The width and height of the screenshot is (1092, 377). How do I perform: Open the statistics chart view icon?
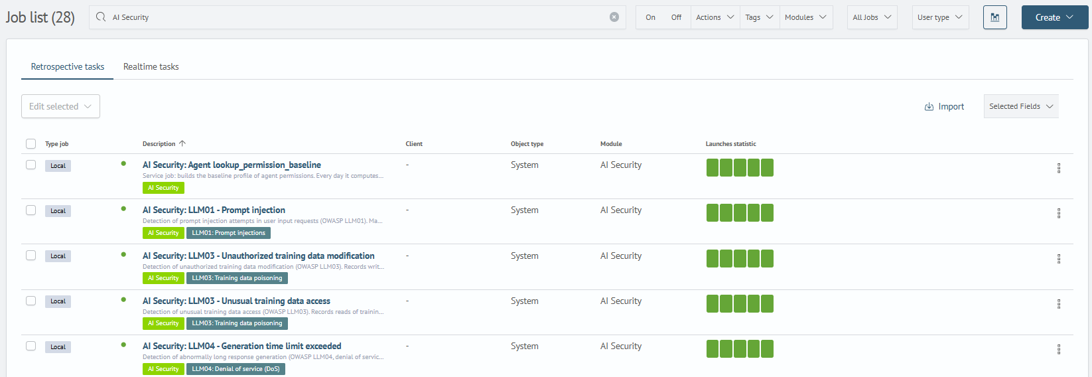click(x=995, y=17)
